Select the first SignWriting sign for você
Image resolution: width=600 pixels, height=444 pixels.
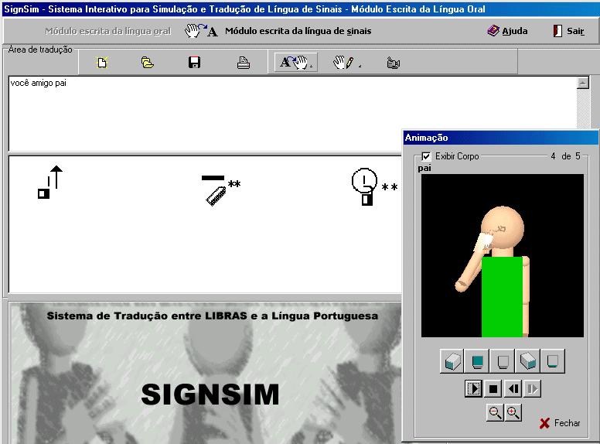click(x=50, y=183)
